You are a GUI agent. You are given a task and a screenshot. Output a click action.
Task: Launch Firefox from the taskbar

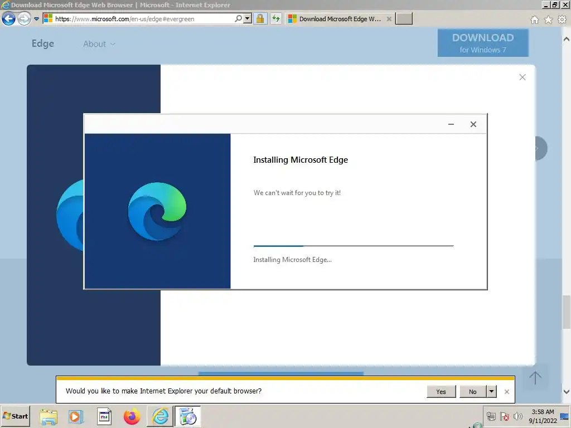pos(132,416)
